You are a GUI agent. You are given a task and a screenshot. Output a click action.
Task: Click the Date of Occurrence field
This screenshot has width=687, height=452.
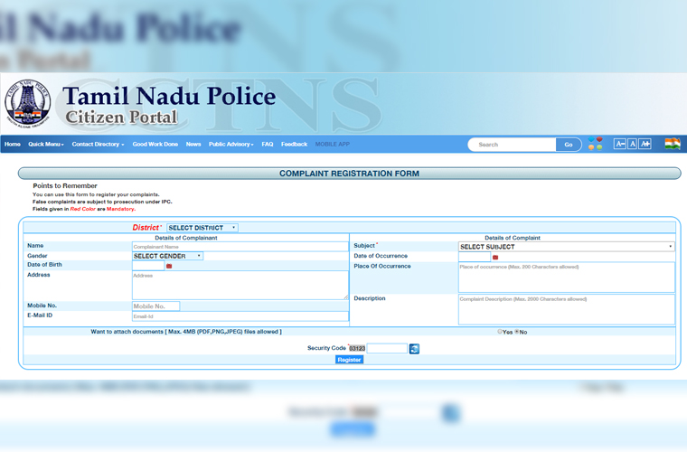[x=475, y=257]
